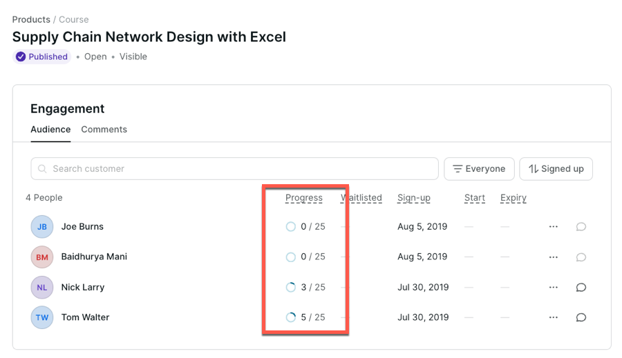The image size is (622, 358).
Task: Click the TW avatar circle
Action: click(x=42, y=318)
